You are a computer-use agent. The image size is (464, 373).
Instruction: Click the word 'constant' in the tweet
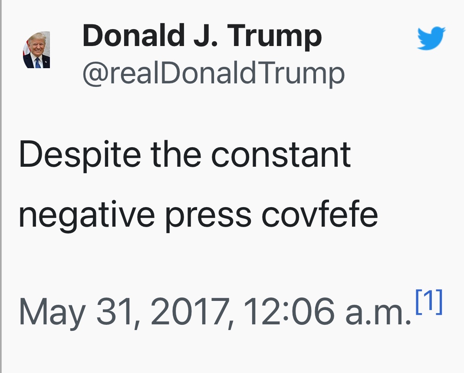coord(281,155)
